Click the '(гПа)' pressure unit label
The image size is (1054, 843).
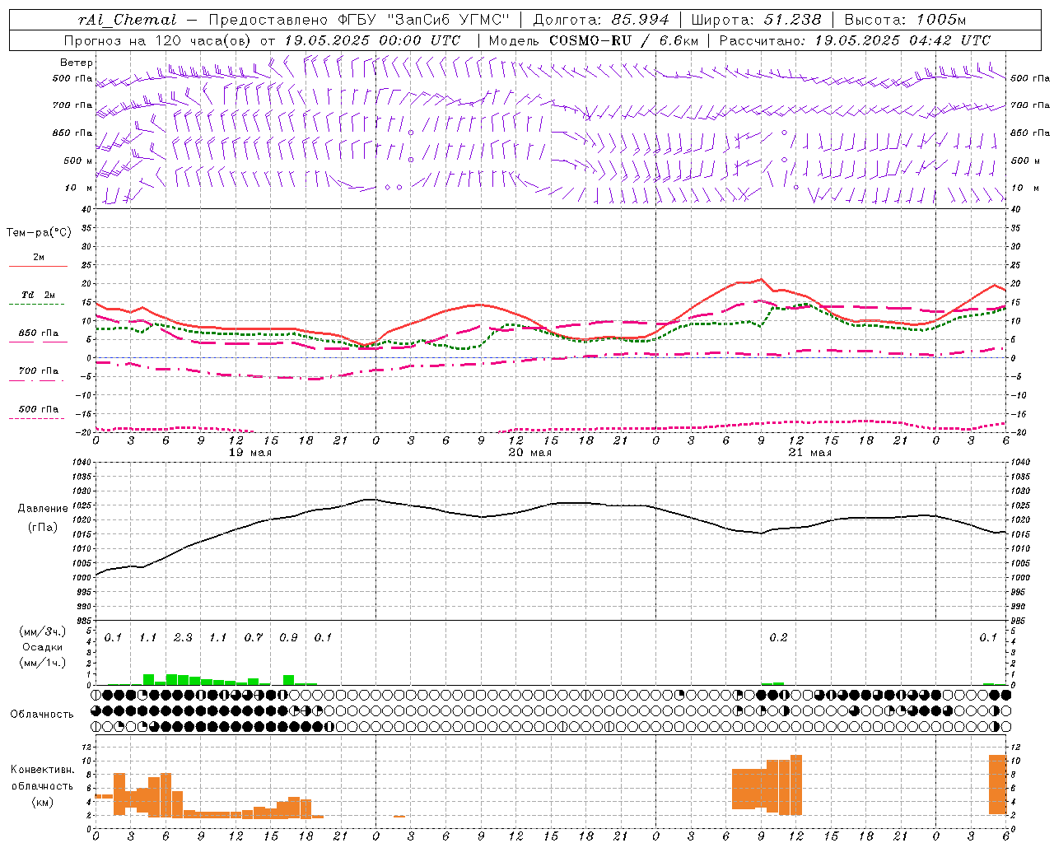[43, 527]
